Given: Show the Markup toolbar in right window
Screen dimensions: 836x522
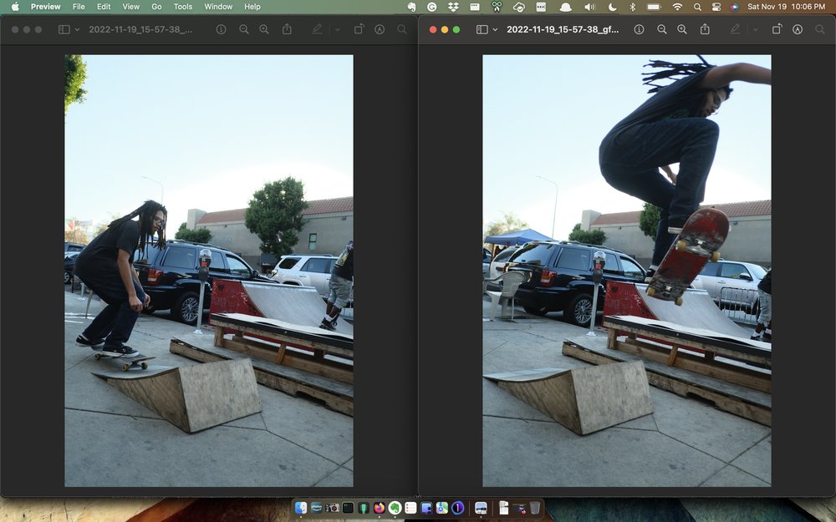Looking at the screenshot, I should point(798,29).
